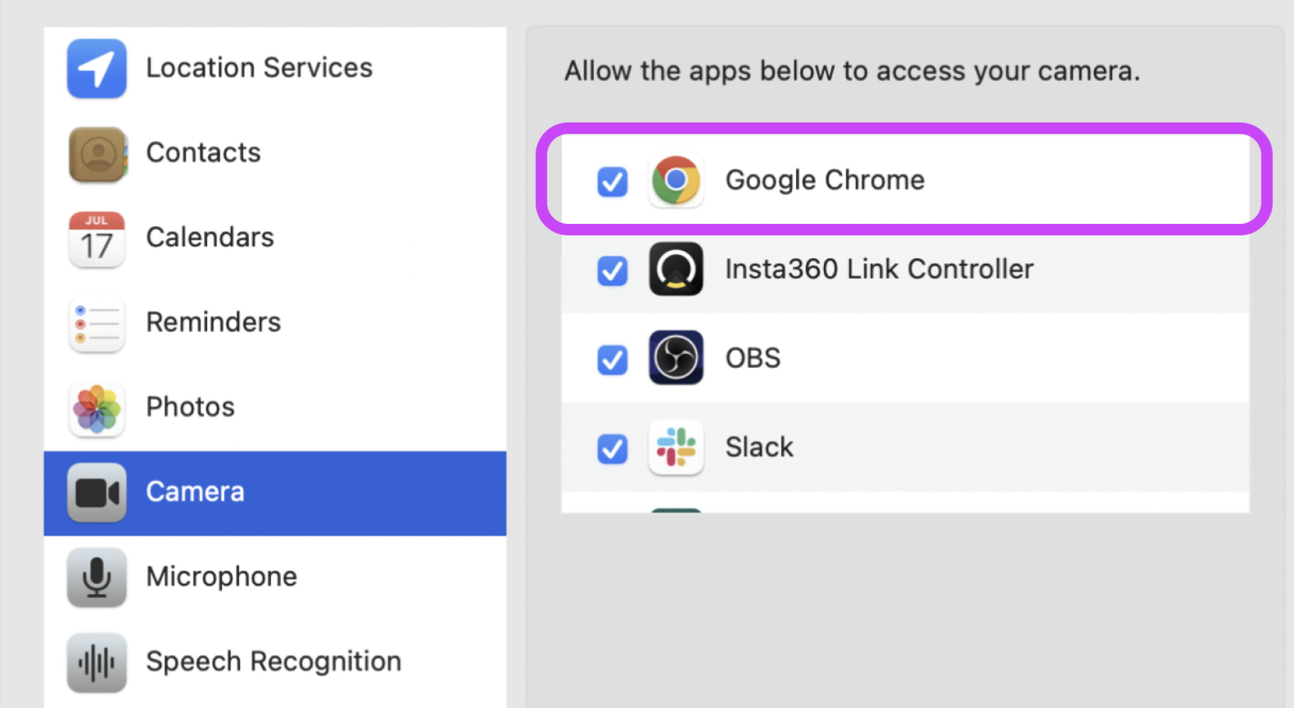
Task: Click the OBS app icon
Action: [676, 358]
